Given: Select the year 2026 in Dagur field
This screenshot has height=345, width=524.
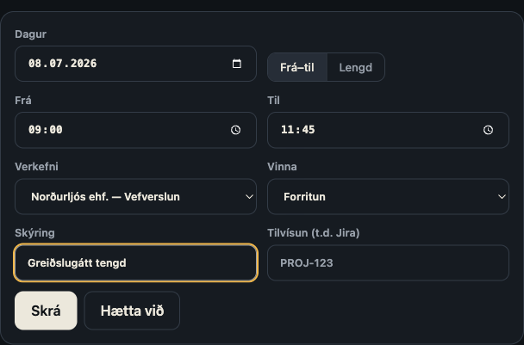Looking at the screenshot, I should tap(84, 64).
